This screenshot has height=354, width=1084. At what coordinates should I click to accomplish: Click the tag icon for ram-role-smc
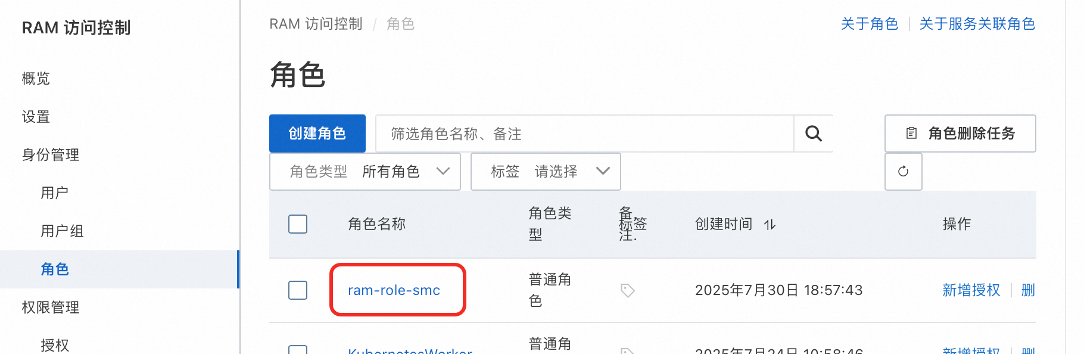pyautogui.click(x=627, y=290)
